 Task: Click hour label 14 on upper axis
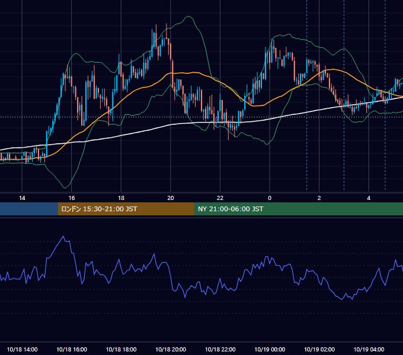[22, 198]
